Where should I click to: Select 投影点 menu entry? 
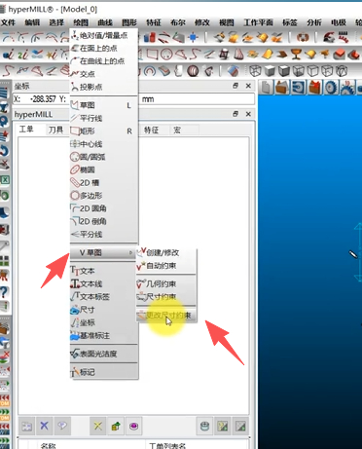(104, 87)
